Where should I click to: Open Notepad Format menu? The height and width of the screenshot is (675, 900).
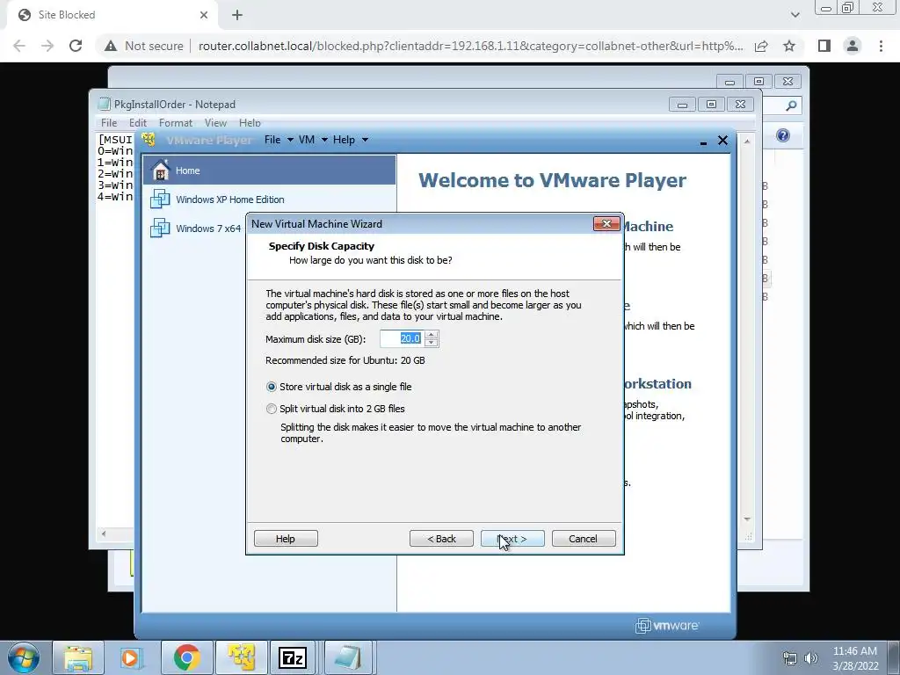(x=176, y=123)
